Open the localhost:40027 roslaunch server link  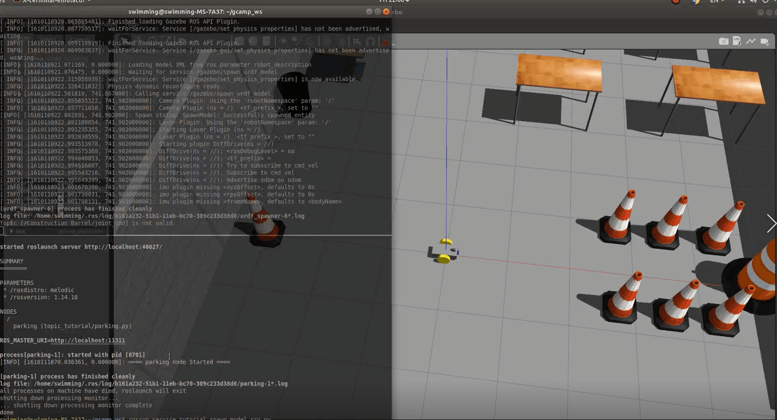coord(123,247)
